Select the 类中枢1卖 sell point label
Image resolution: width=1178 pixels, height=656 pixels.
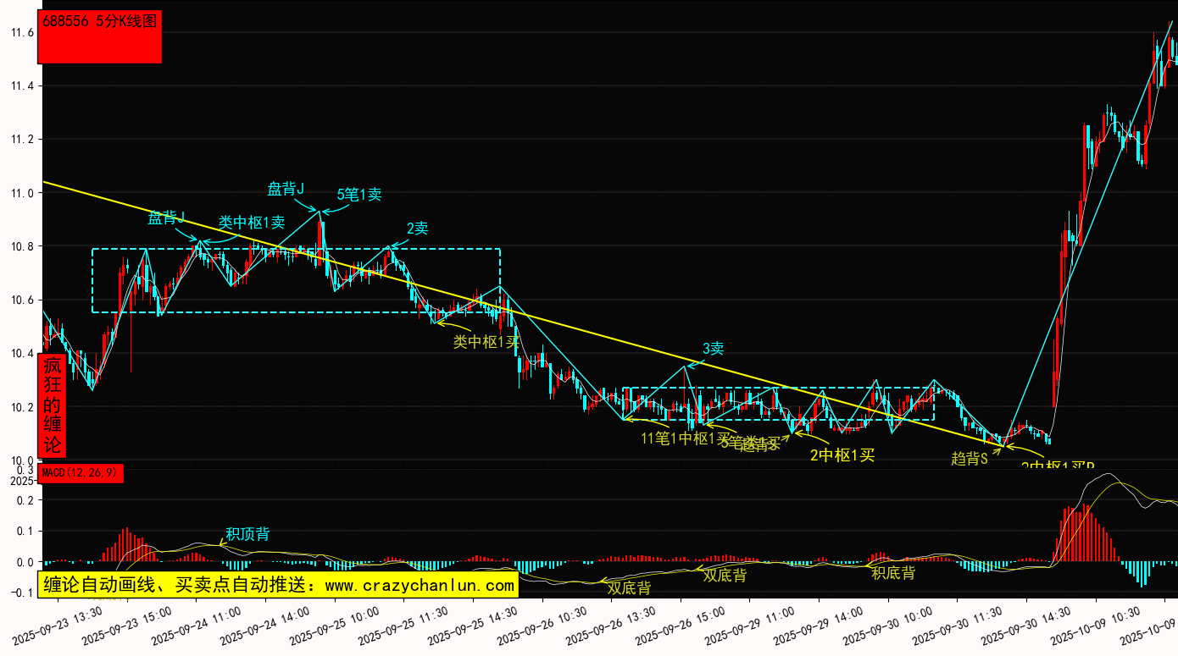point(252,223)
